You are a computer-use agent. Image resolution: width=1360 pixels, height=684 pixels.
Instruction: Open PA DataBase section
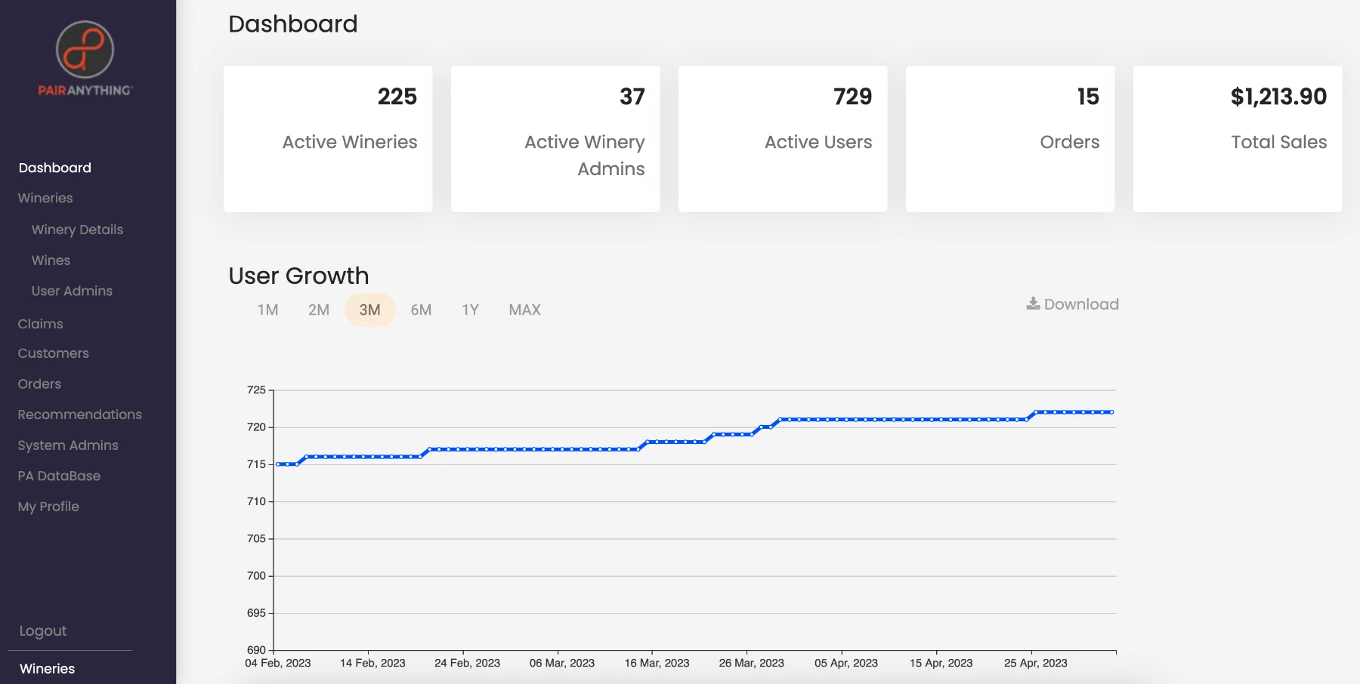pos(59,476)
